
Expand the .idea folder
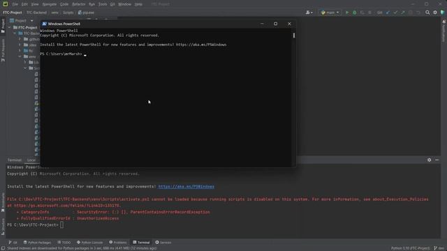pyautogui.click(x=20, y=45)
